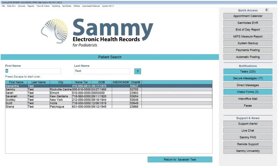278x166 pixels.
Task: View the Intake Forms
Action: pos(247,92)
